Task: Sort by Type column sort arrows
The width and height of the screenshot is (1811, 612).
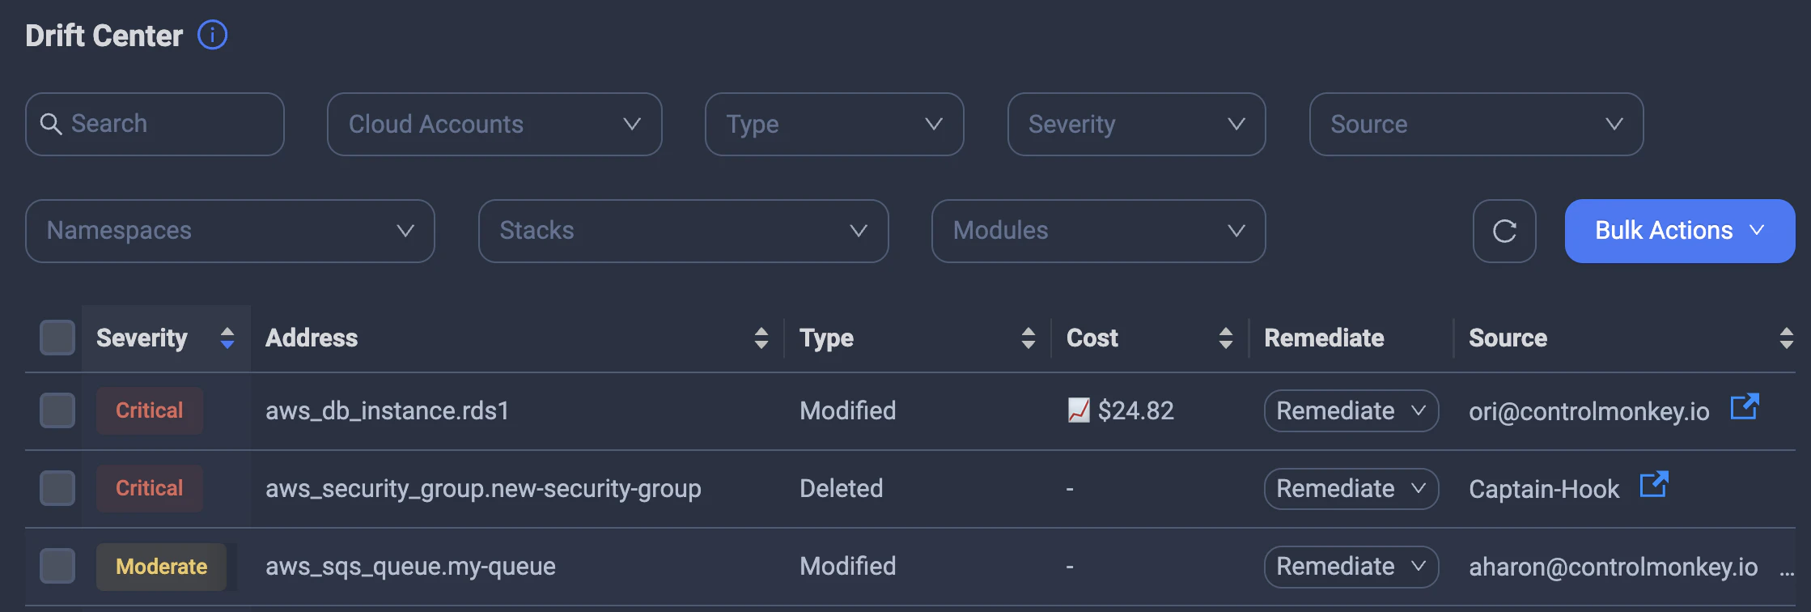Action: [x=1028, y=338]
